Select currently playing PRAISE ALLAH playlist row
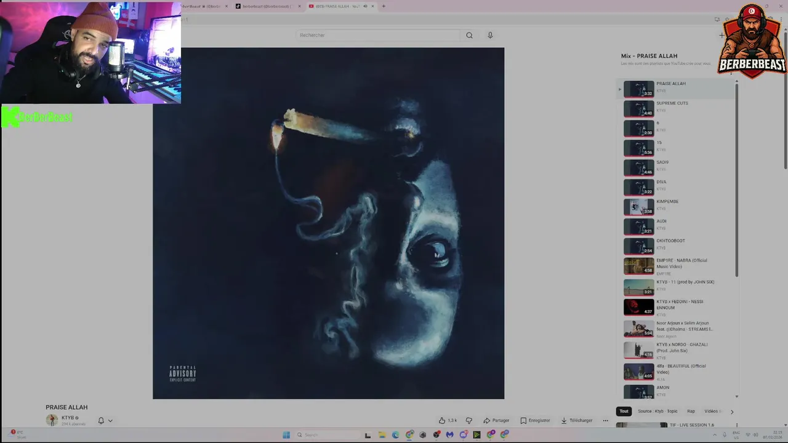The image size is (788, 443). click(x=677, y=89)
